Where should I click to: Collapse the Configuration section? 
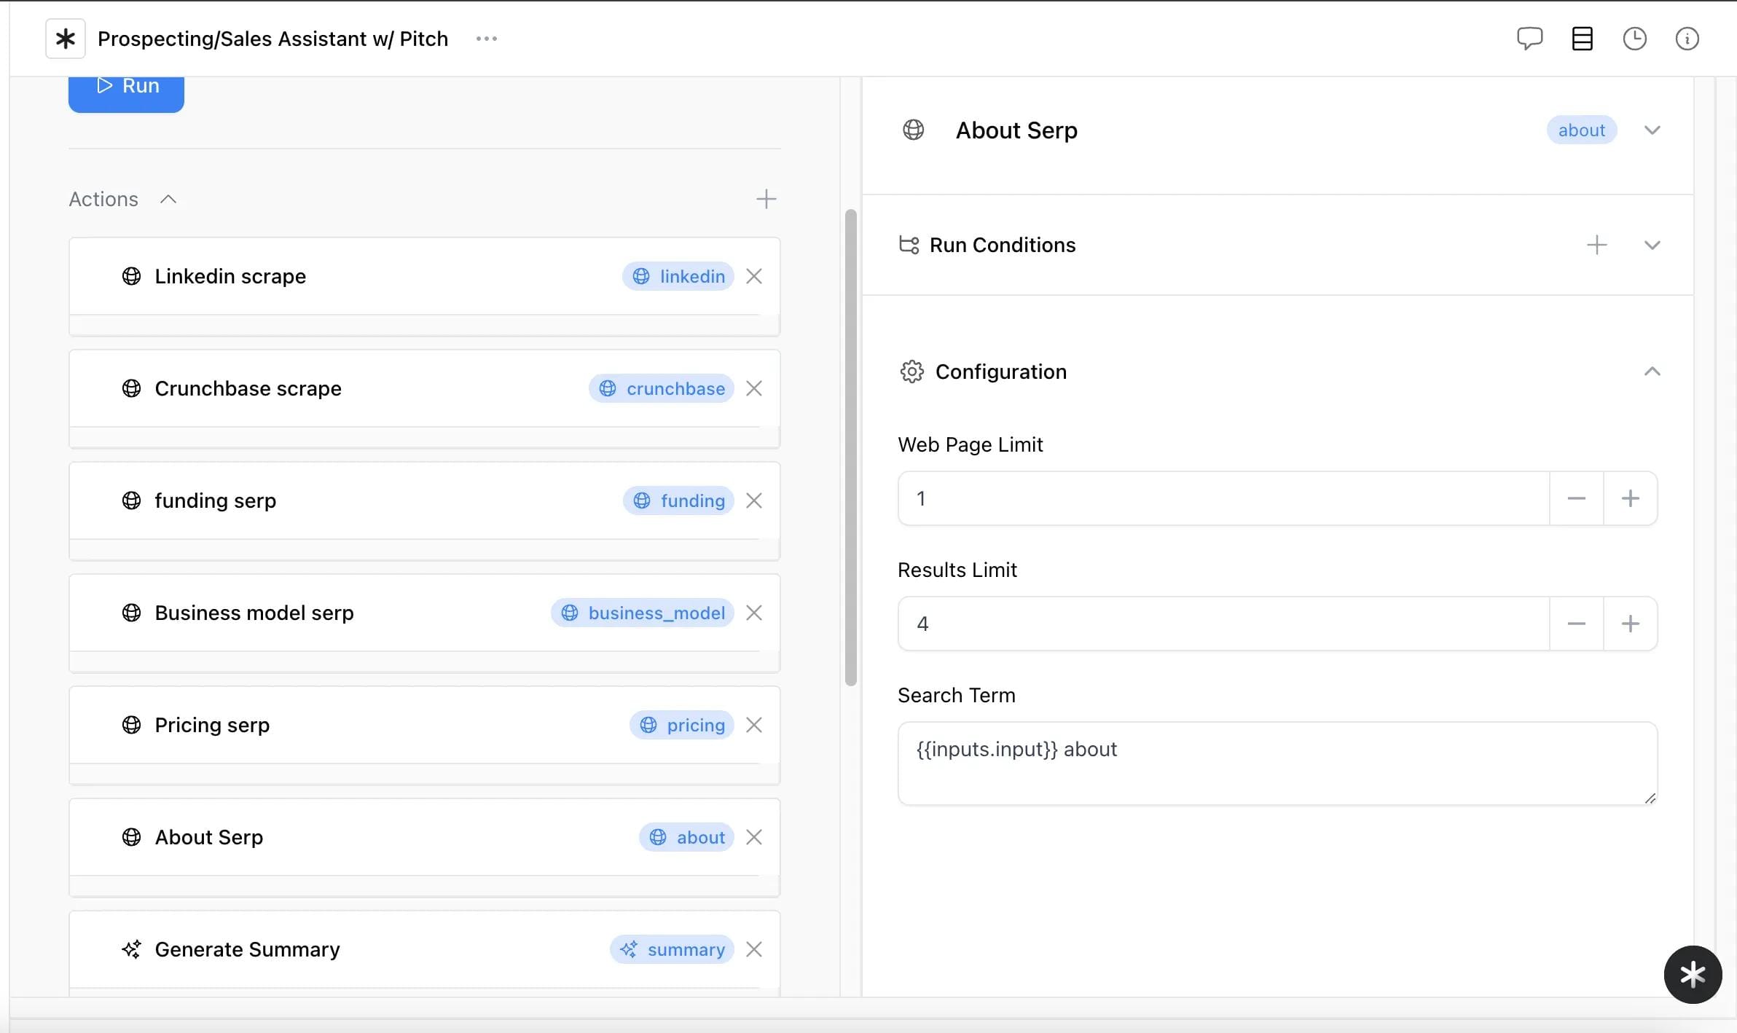click(1652, 372)
